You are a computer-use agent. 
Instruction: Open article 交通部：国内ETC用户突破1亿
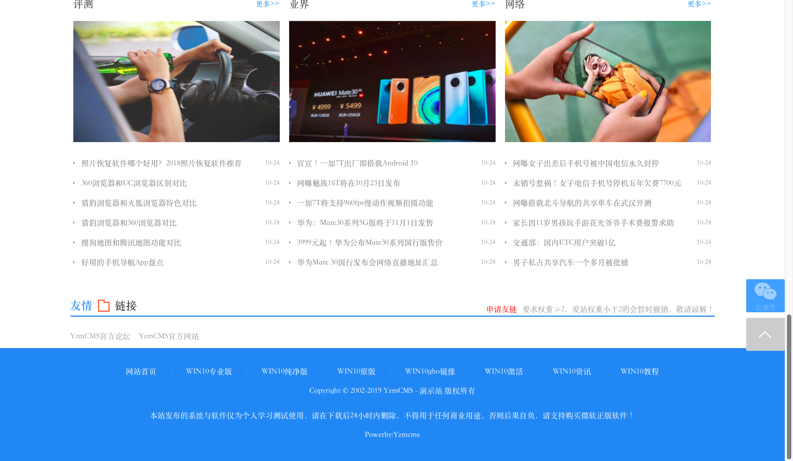coord(564,243)
